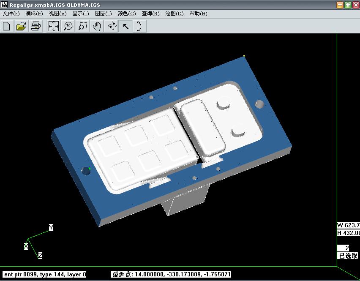Fit view to window icon
This screenshot has height=281, width=360.
pyautogui.click(x=54, y=26)
